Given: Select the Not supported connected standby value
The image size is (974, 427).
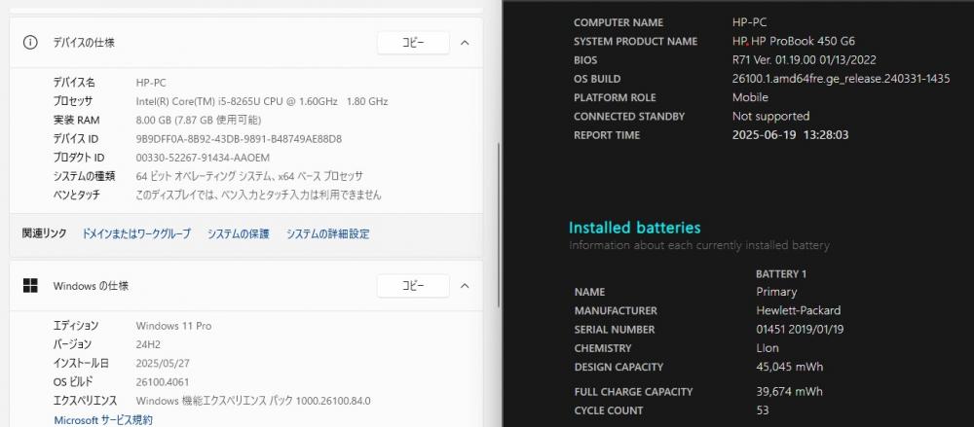Looking at the screenshot, I should [770, 116].
